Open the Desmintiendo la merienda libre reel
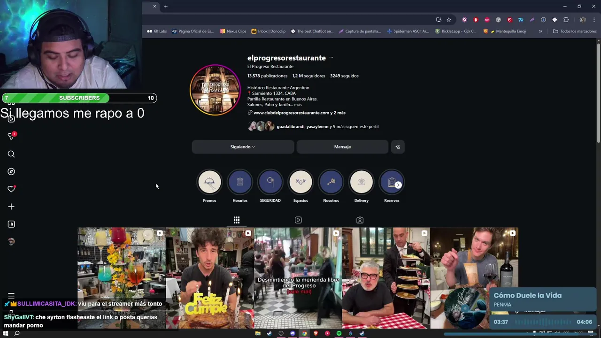The height and width of the screenshot is (338, 601). coord(298,278)
